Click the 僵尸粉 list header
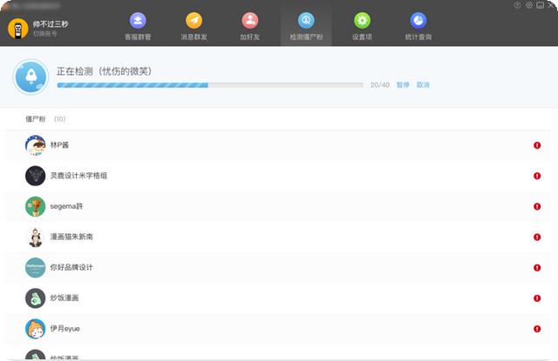The width and height of the screenshot is (558, 361). click(36, 119)
